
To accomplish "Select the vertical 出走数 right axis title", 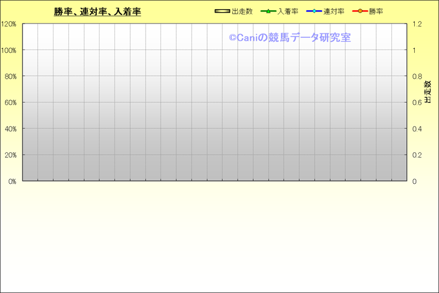I will pyautogui.click(x=427, y=92).
